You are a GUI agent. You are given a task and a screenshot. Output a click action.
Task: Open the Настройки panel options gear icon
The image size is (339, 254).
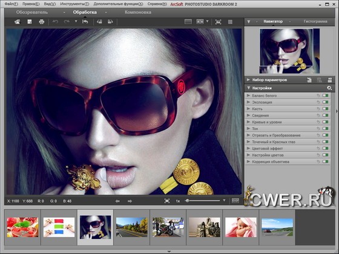coord(329,88)
